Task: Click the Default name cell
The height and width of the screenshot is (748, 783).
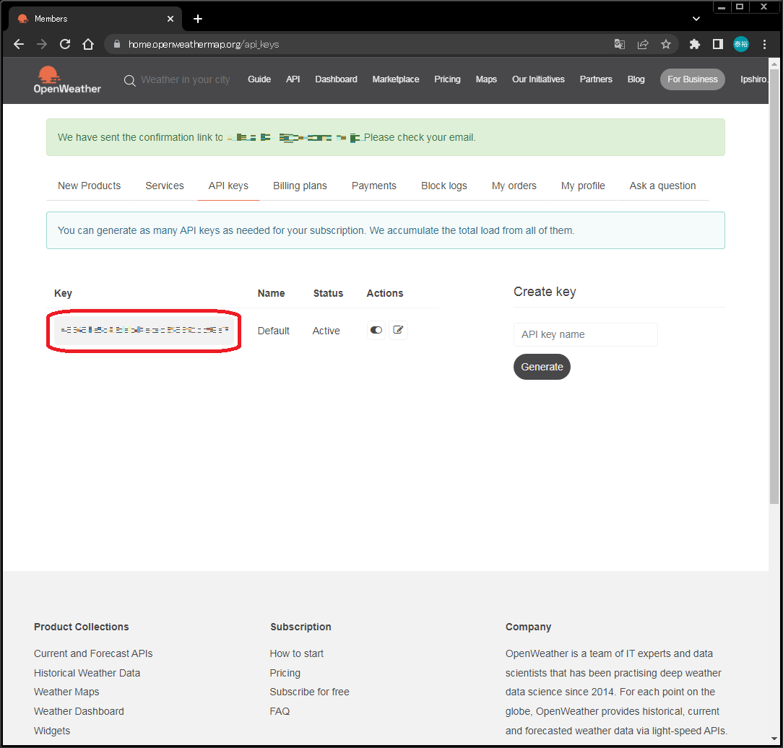Action: [274, 331]
